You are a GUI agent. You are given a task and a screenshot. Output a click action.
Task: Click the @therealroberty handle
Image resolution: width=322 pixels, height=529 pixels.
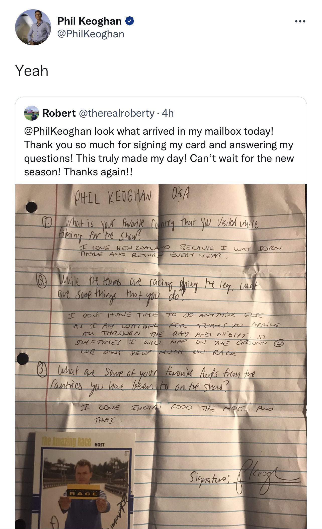pyautogui.click(x=117, y=113)
